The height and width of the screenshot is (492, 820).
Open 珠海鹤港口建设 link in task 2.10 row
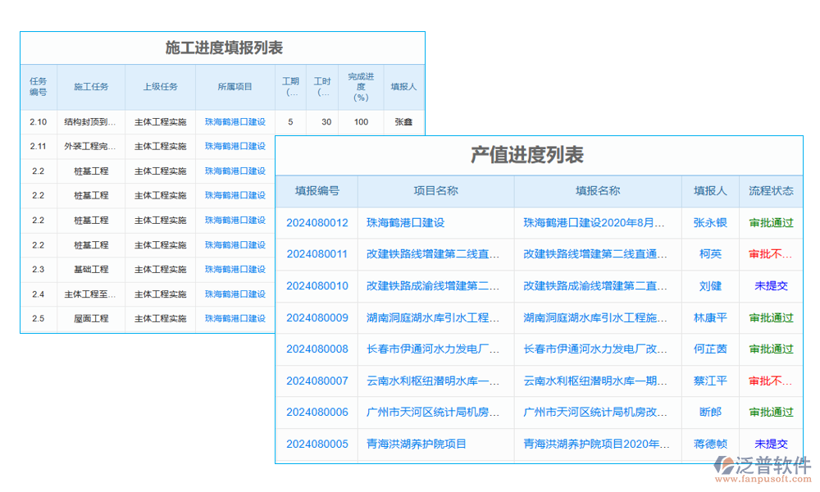tap(235, 122)
